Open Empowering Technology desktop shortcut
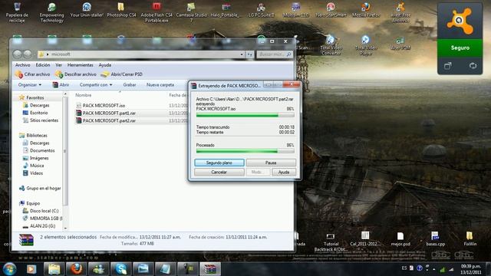Image resolution: width=491 pixels, height=276 pixels. tap(51, 12)
